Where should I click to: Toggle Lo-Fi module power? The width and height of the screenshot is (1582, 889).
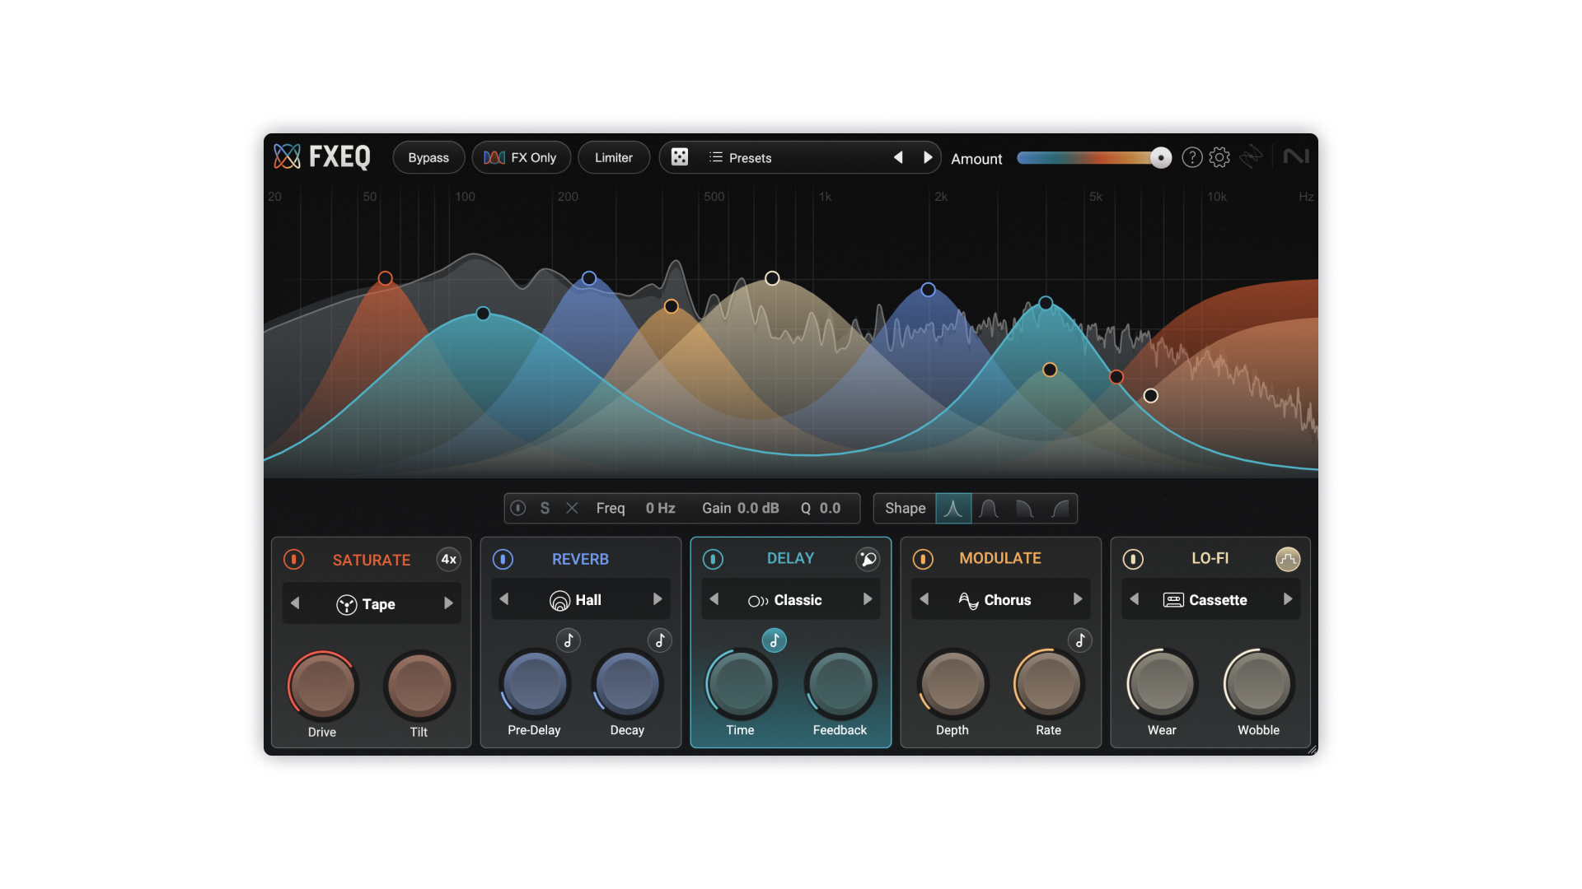1133,560
